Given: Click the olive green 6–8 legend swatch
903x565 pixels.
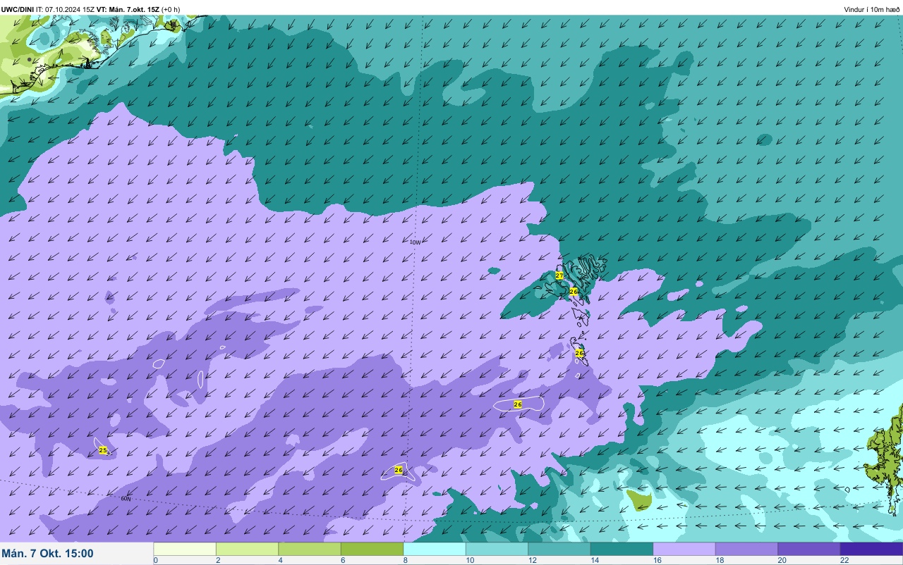Looking at the screenshot, I should tap(372, 549).
